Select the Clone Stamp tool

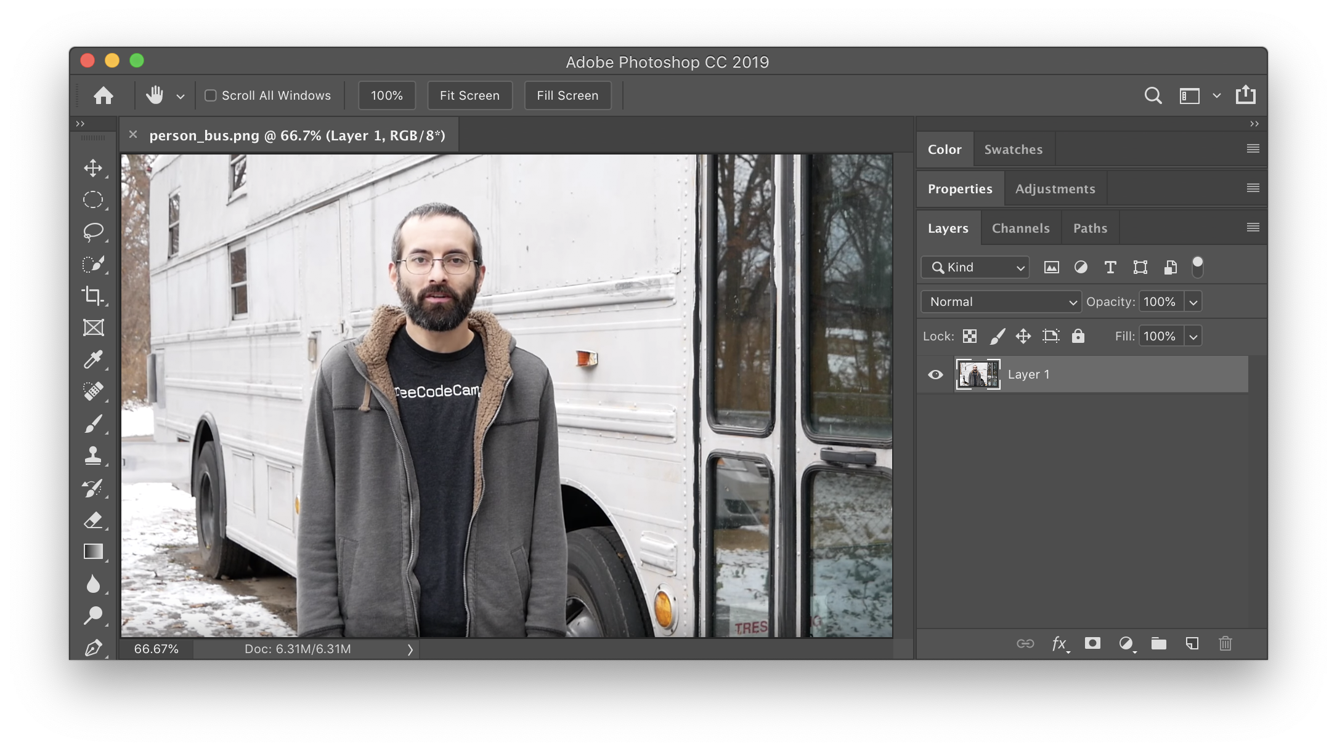point(93,456)
